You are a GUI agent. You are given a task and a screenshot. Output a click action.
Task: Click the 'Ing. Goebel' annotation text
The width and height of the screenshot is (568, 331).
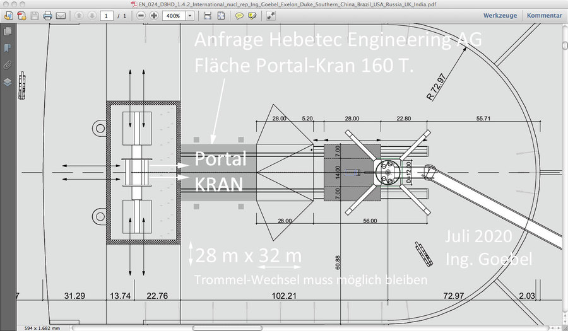(488, 259)
